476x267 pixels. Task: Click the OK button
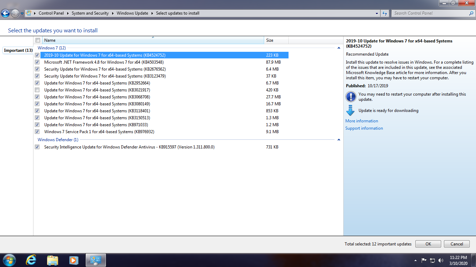(x=428, y=244)
